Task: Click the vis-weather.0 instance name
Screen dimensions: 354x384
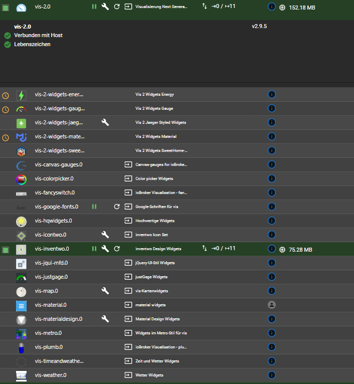Action: coord(51,375)
